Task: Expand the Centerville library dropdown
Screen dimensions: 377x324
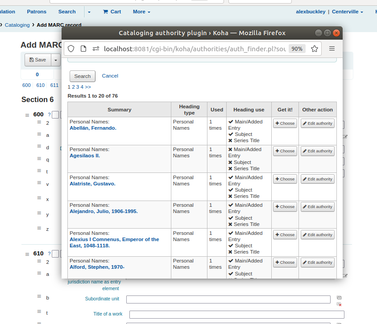Action: 348,12
